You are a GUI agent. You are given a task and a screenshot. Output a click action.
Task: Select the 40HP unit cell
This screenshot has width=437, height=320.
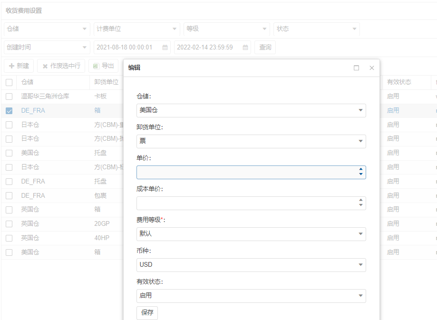point(102,238)
